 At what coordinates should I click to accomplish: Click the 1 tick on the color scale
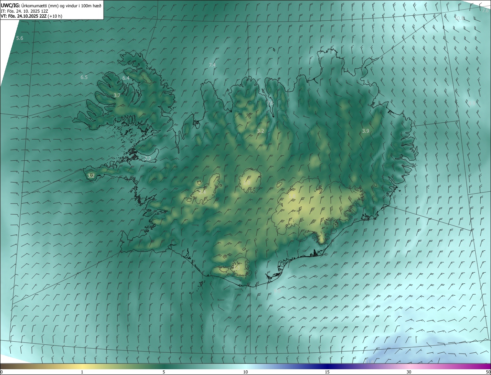click(82, 372)
